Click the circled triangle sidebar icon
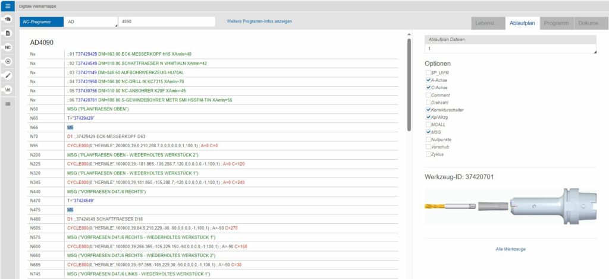The height and width of the screenshot is (279, 609). (x=8, y=61)
